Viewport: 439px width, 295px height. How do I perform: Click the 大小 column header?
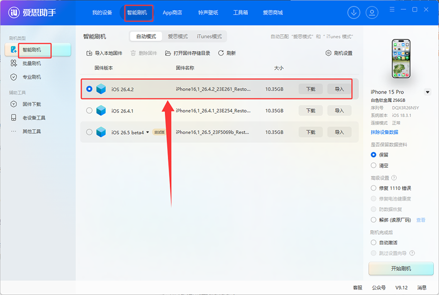click(x=279, y=68)
